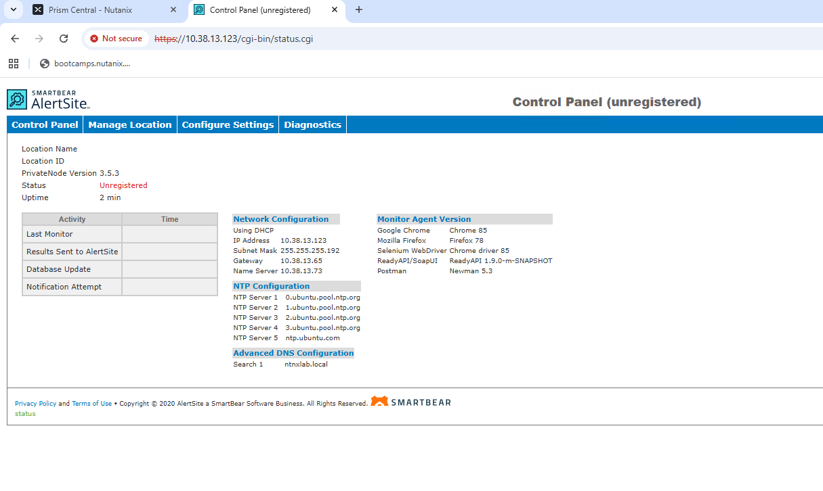Open the Diagnostics menu
Viewport: 823px width, 491px height.
[312, 124]
